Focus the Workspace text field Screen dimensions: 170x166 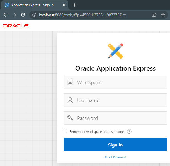tap(120, 82)
